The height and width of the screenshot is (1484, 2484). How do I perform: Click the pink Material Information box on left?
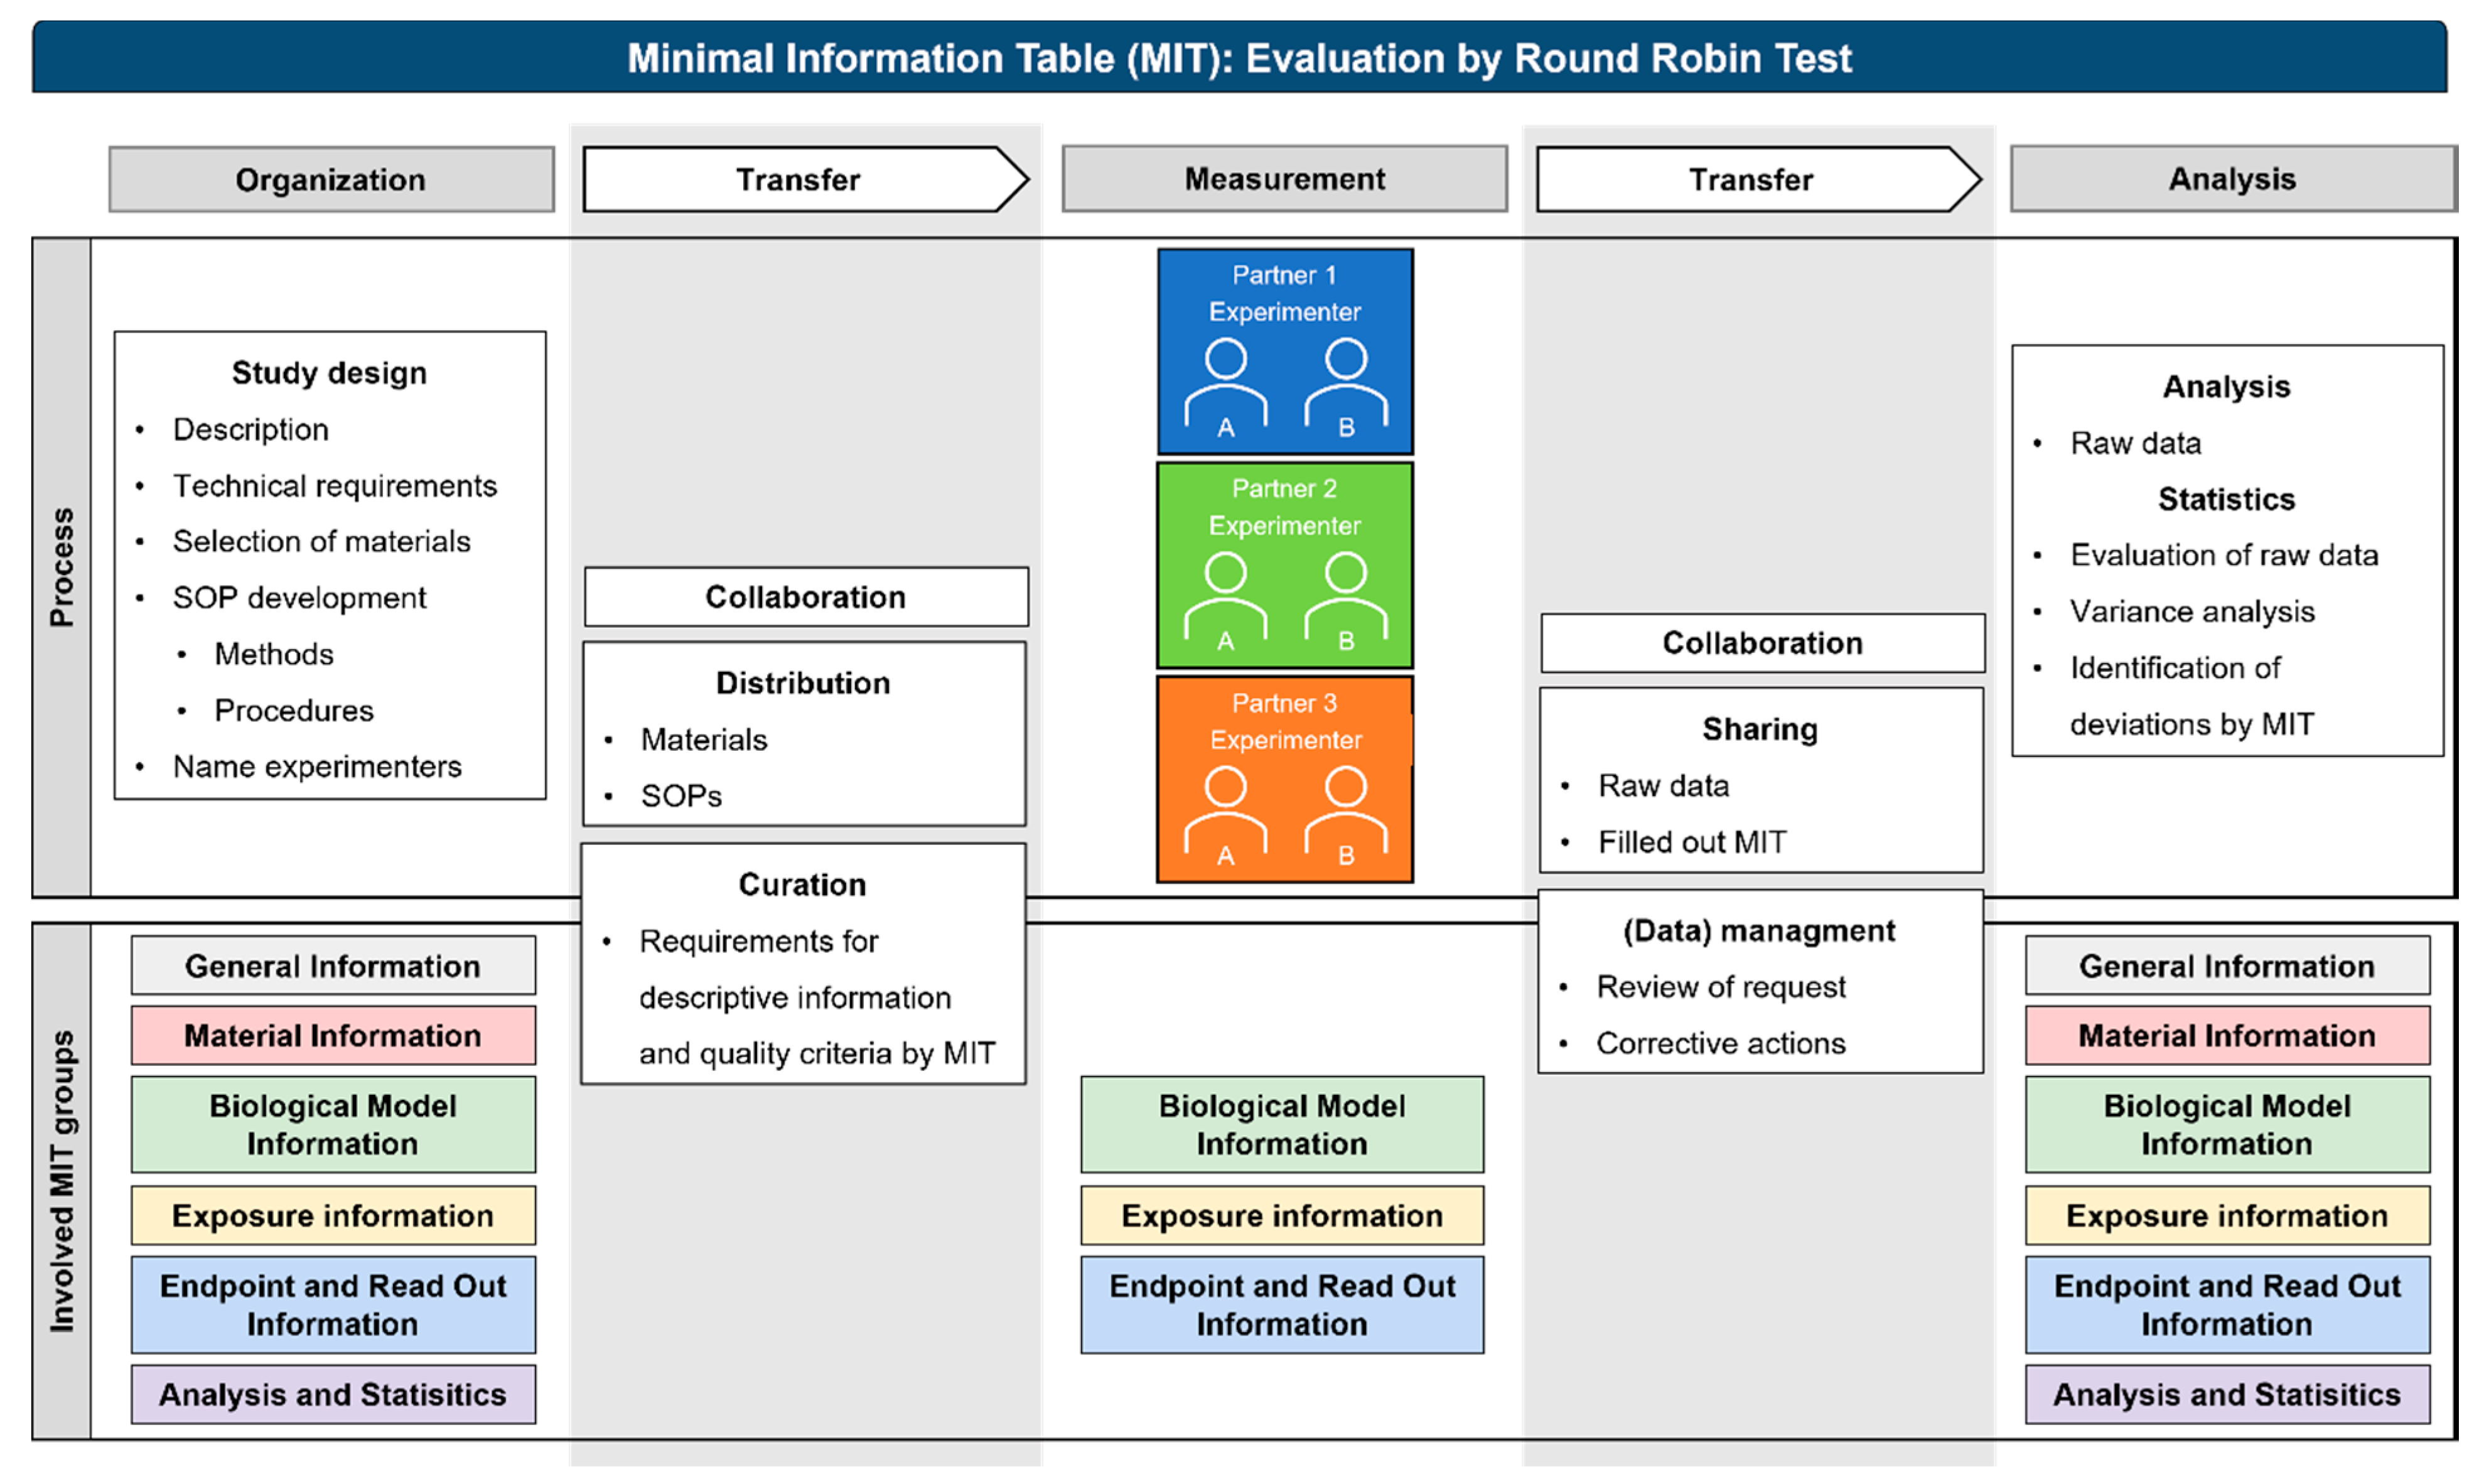point(333,1035)
